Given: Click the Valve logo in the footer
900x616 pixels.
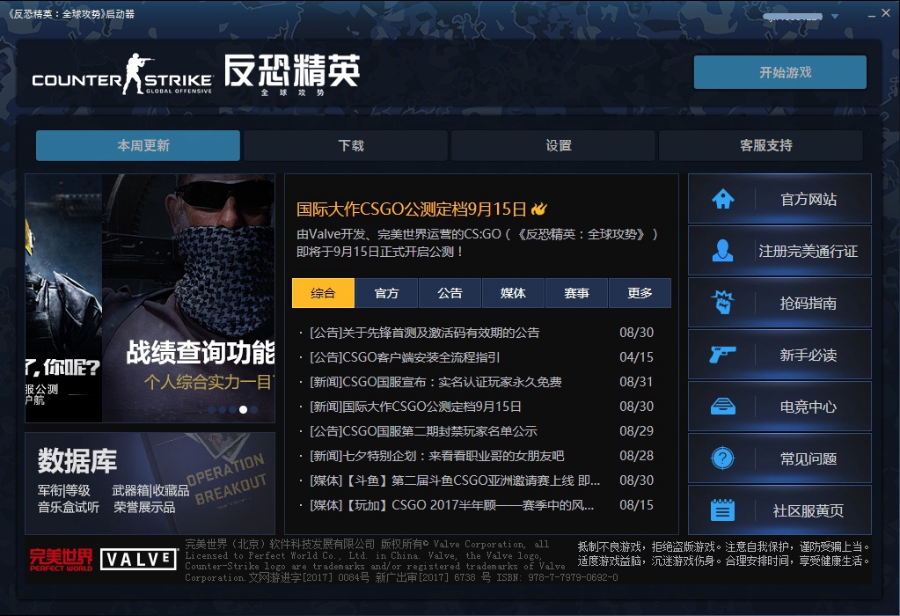Looking at the screenshot, I should click(x=138, y=559).
